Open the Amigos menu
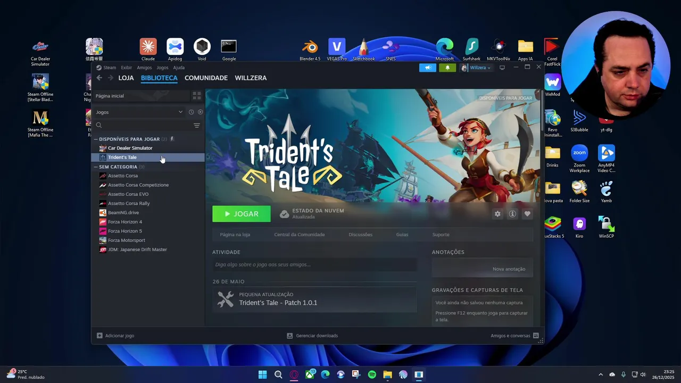The width and height of the screenshot is (681, 383). (144, 68)
